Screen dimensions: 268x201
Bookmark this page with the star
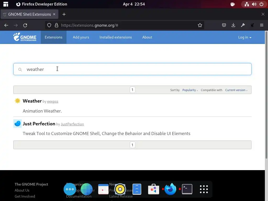tap(200, 25)
